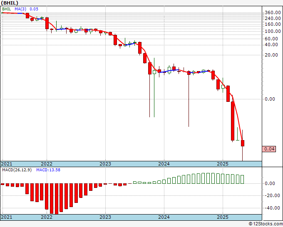Click the 2024 label on MACD timeline
The height and width of the screenshot is (227, 283).
click(164, 217)
